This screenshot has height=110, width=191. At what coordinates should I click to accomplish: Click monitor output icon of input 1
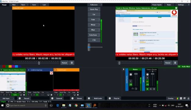coord(21,95)
